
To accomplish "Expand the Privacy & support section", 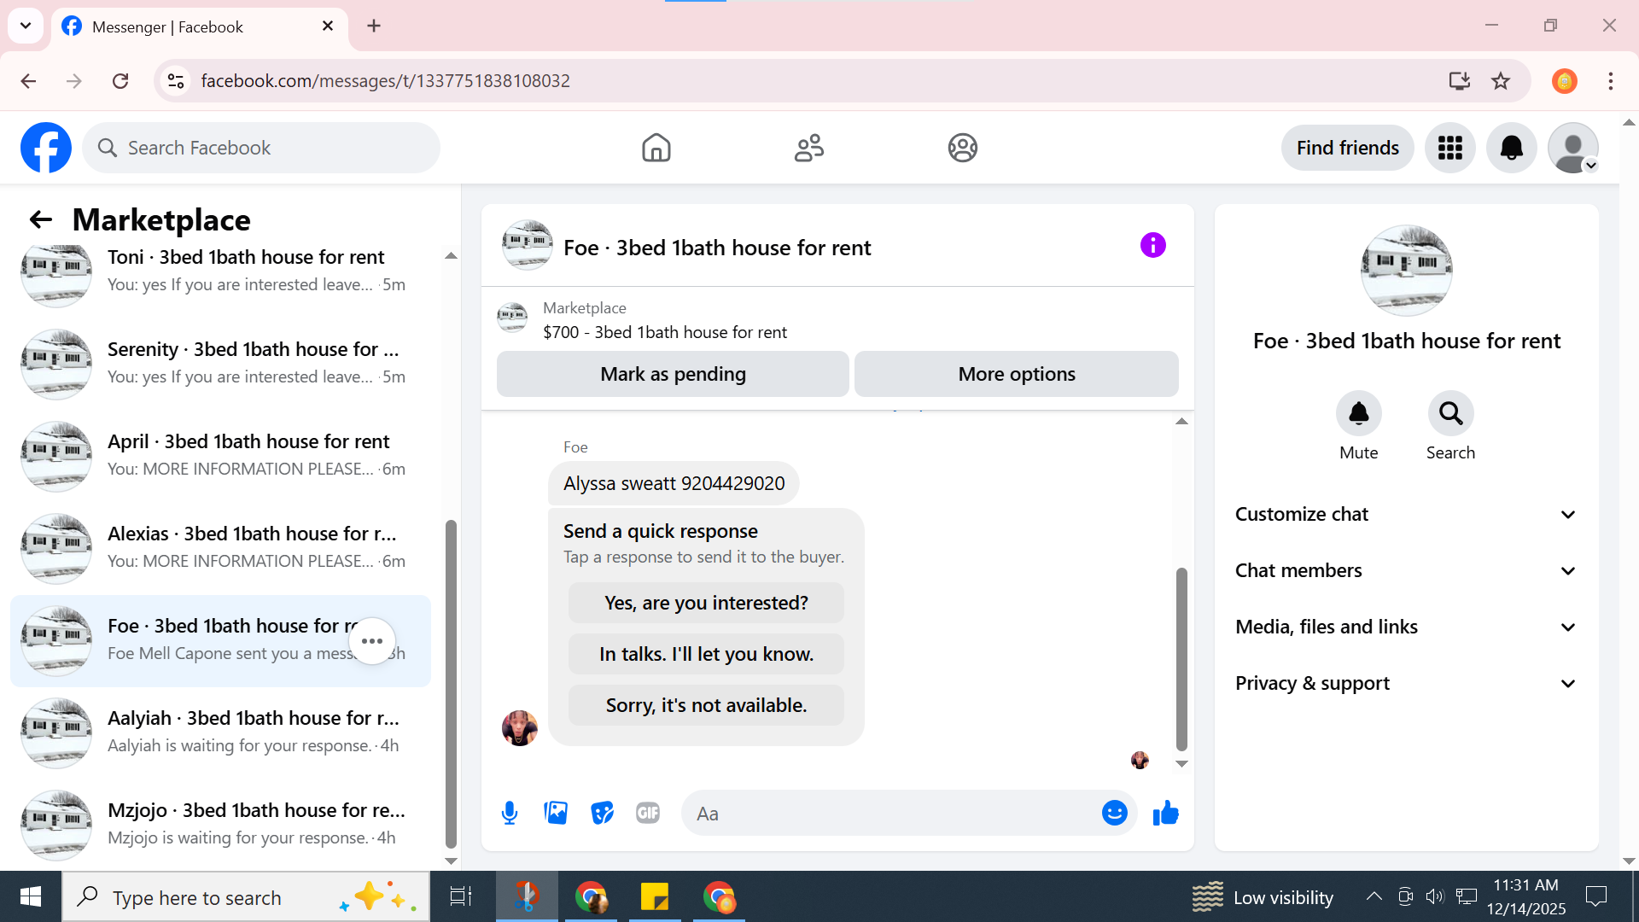I will coord(1406,684).
